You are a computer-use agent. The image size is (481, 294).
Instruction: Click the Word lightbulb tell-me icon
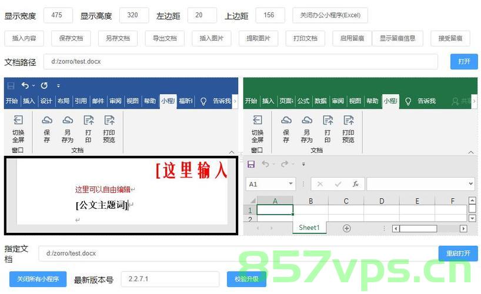(203, 101)
